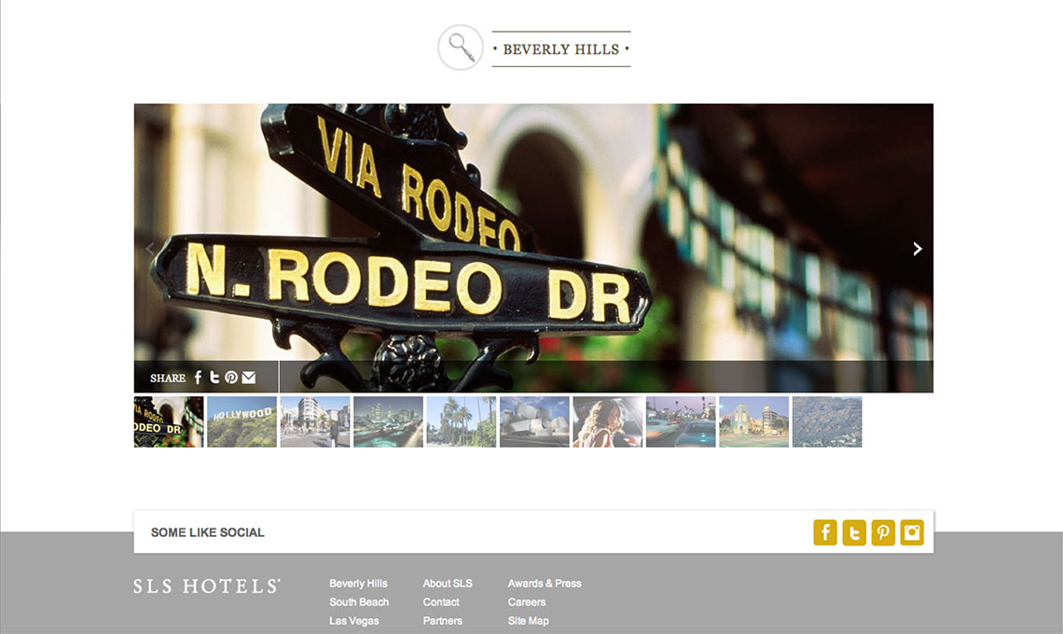Open the gold Twitter social button

[854, 532]
